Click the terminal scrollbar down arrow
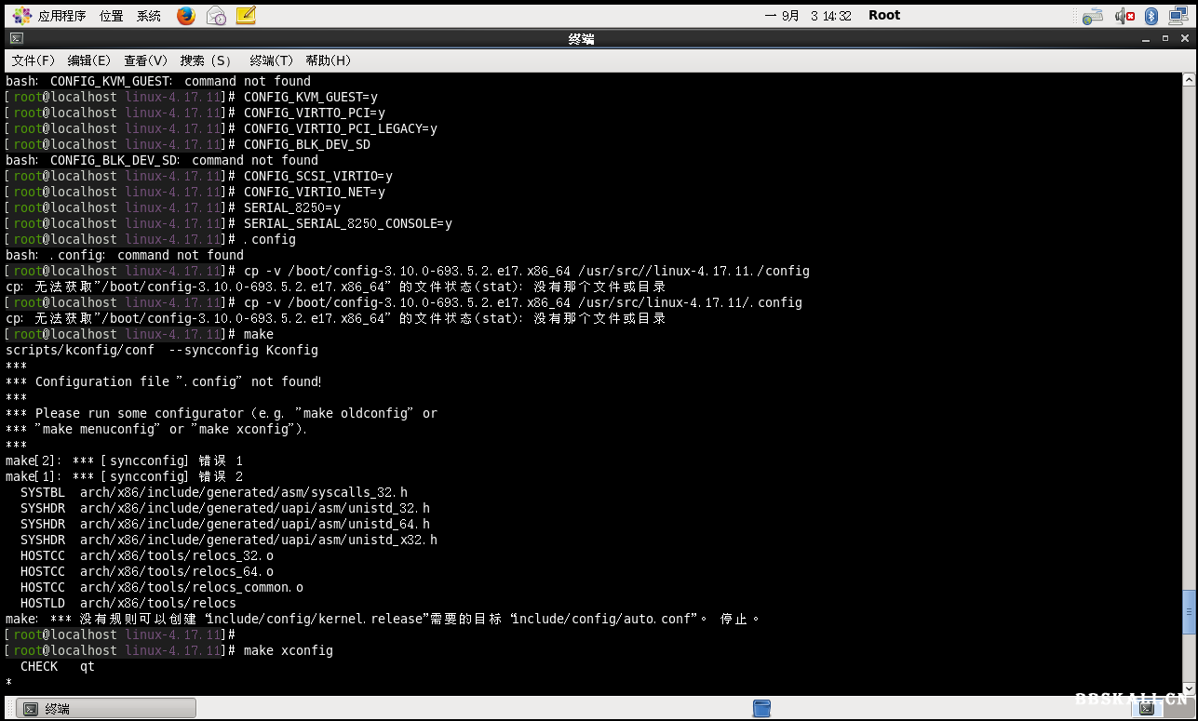This screenshot has height=721, width=1198. (x=1191, y=688)
